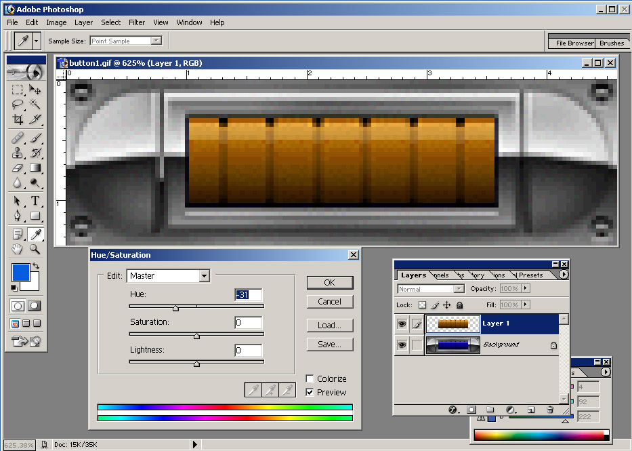Open the Window menu
632x451 pixels.
[189, 22]
